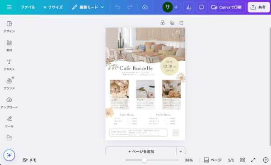Click the Canvaで印刷 button
The height and width of the screenshot is (165, 271).
[227, 7]
